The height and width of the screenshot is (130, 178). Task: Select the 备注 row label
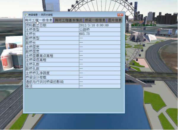(x=29, y=86)
